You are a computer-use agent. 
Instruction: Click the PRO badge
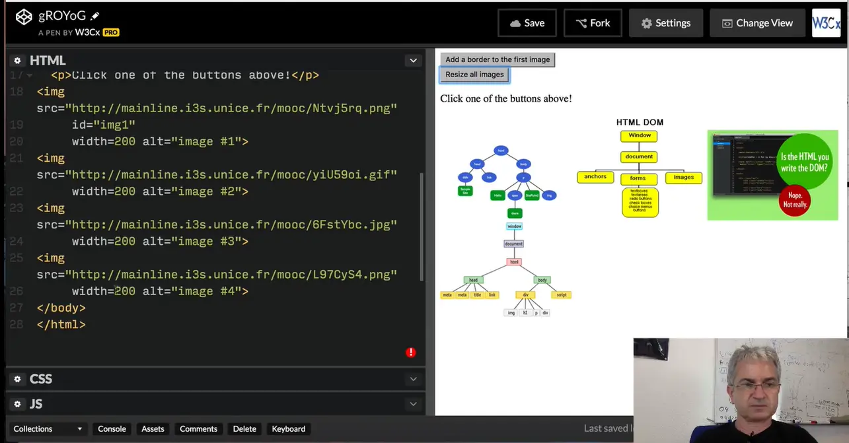111,32
